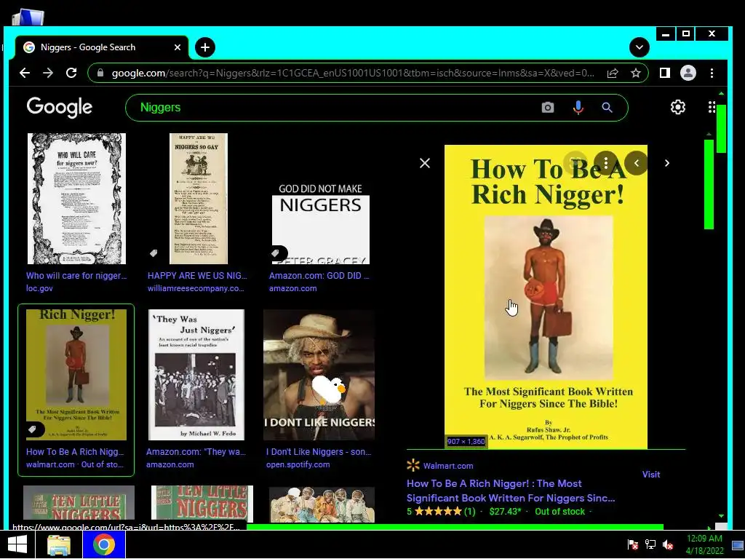This screenshot has height=559, width=745.
Task: Share this page using the share icon
Action: tap(613, 73)
